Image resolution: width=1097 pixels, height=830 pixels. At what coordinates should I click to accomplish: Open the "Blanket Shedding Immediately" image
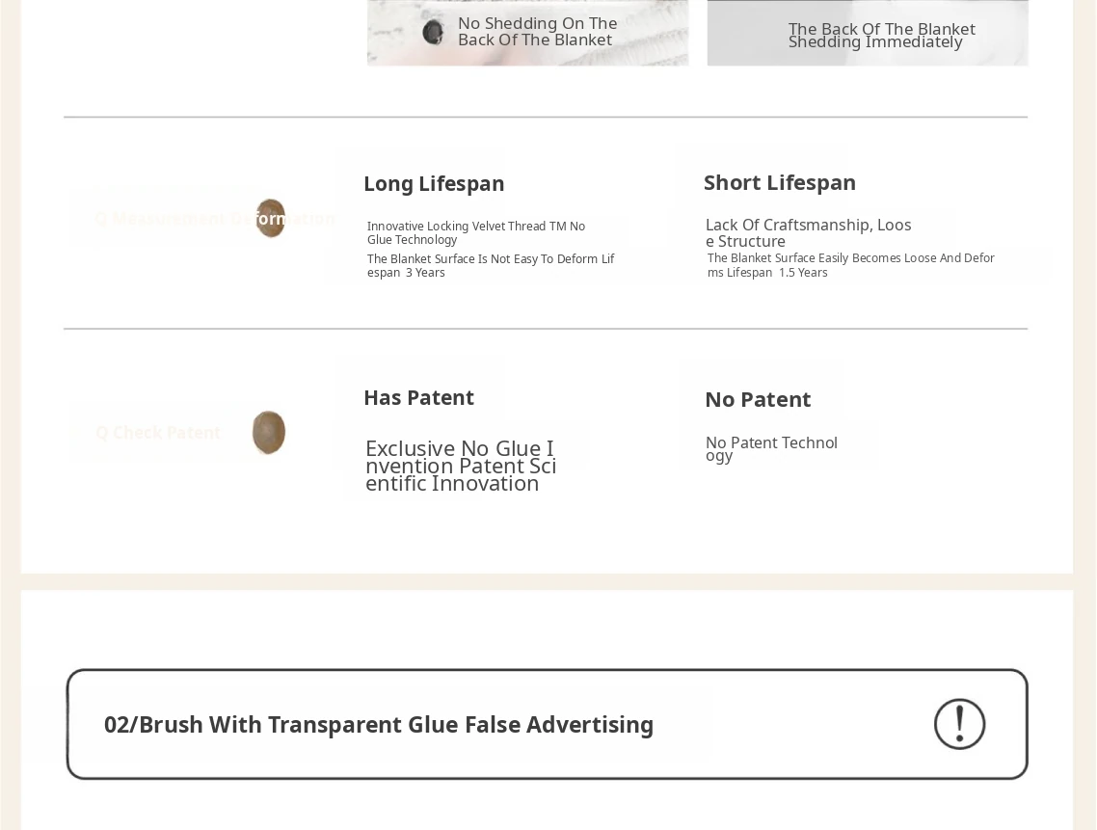pos(868,35)
